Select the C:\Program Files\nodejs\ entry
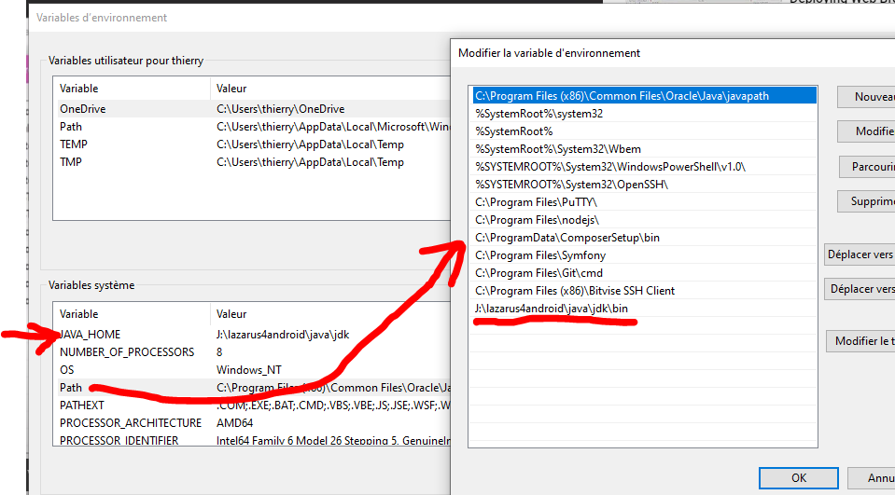This screenshot has height=495, width=895. click(536, 220)
